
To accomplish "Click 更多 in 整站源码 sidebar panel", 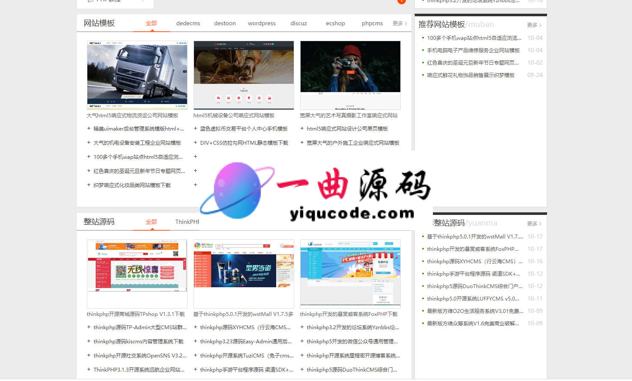I will coord(534,223).
